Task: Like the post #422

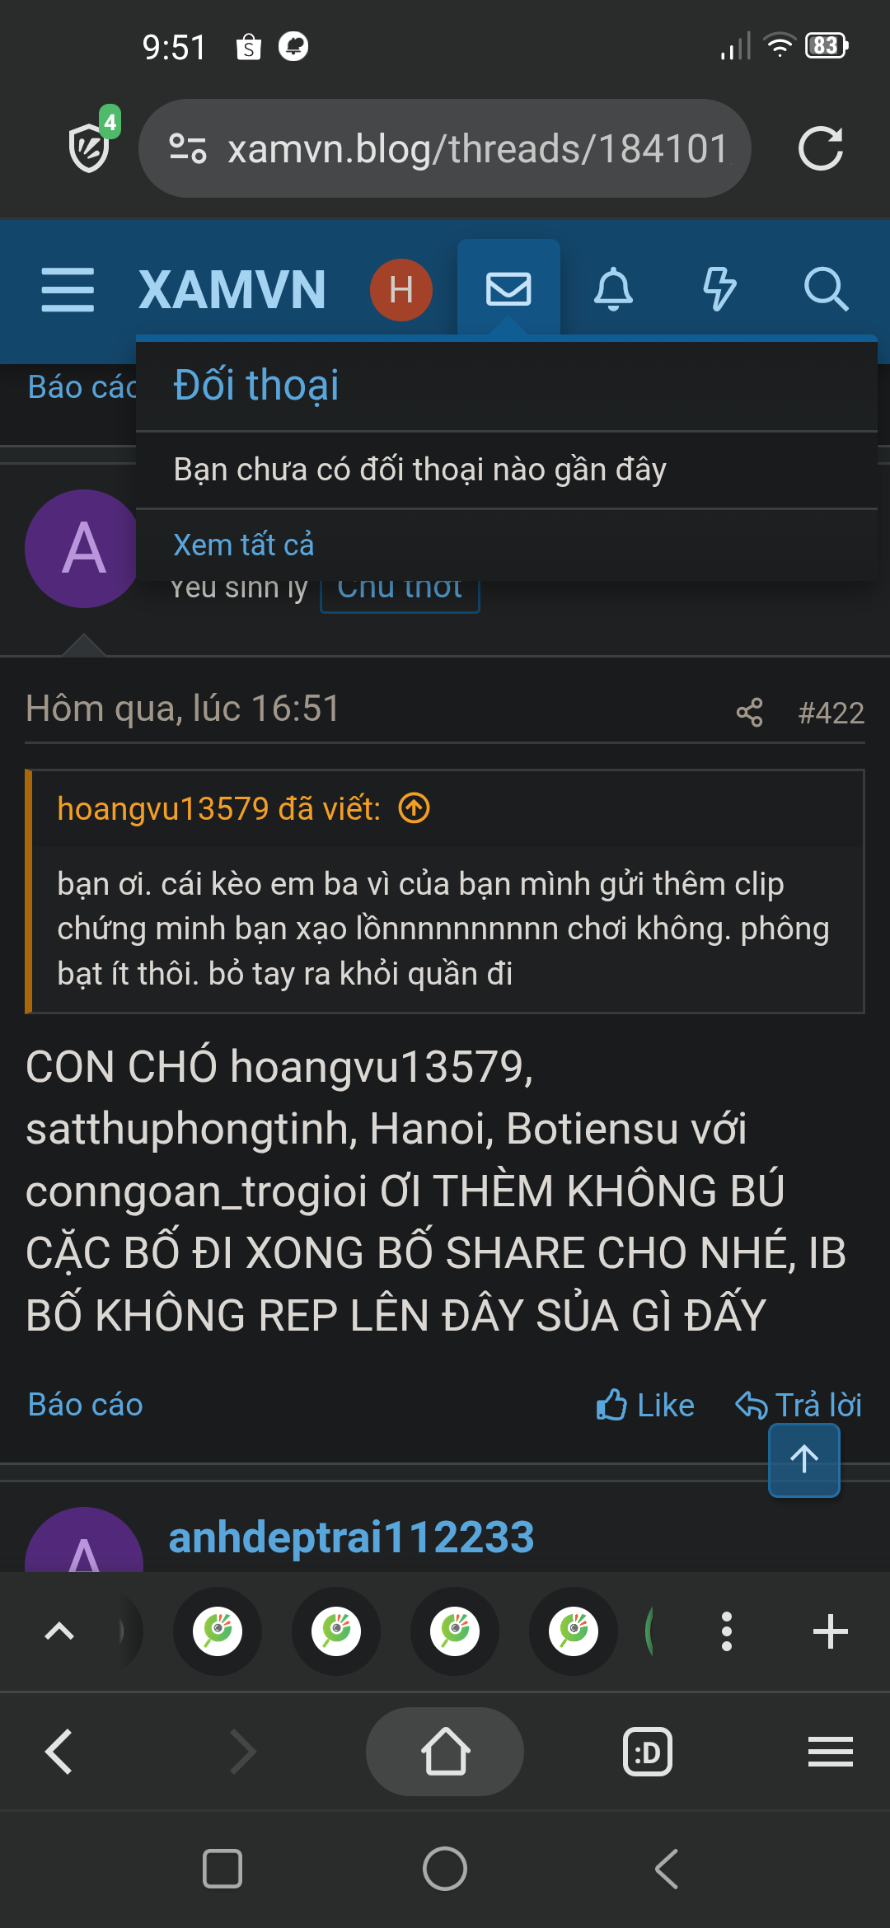Action: [645, 1405]
